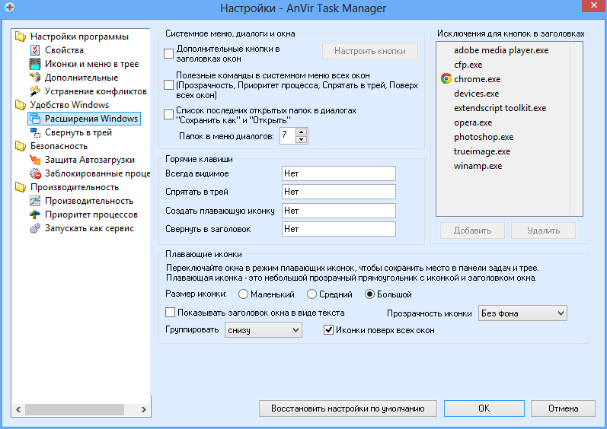Open Иконки и меню в трее

[x=91, y=64]
